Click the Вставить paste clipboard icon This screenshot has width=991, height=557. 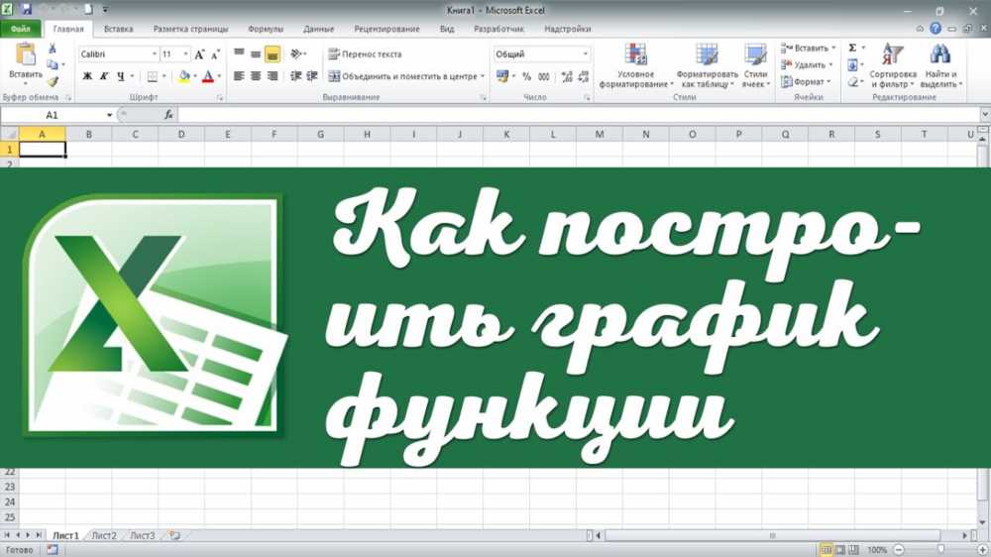point(26,55)
